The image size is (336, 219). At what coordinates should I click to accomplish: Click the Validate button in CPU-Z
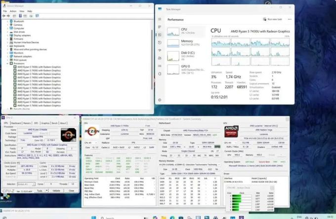coord(56,190)
